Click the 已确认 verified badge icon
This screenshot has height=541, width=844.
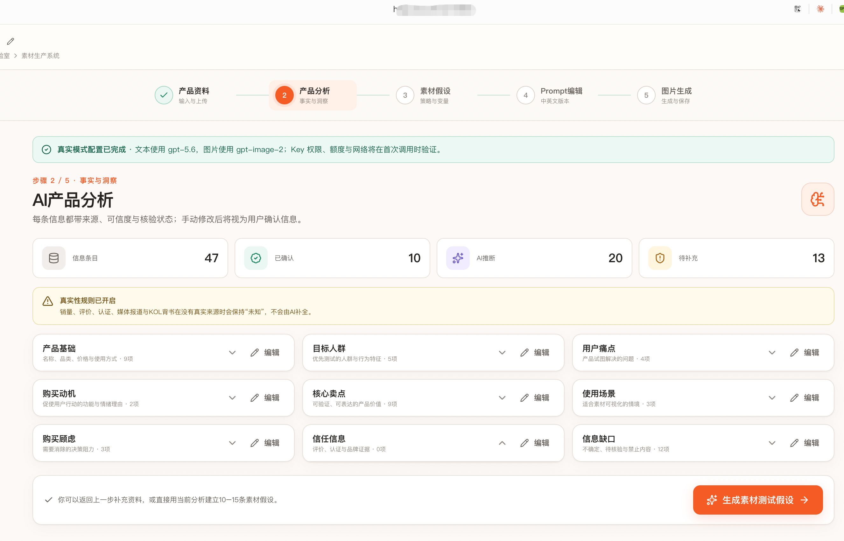click(x=256, y=258)
